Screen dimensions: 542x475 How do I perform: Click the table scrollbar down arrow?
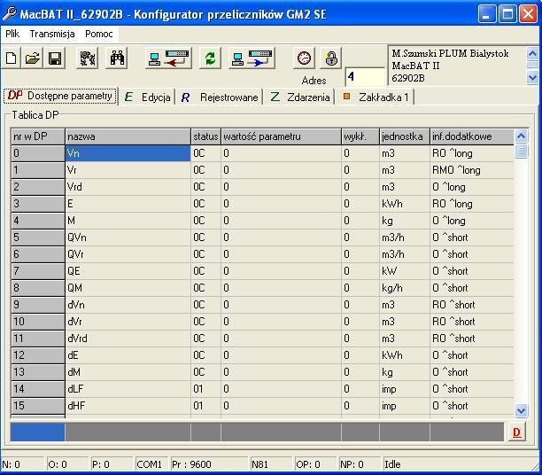click(521, 410)
